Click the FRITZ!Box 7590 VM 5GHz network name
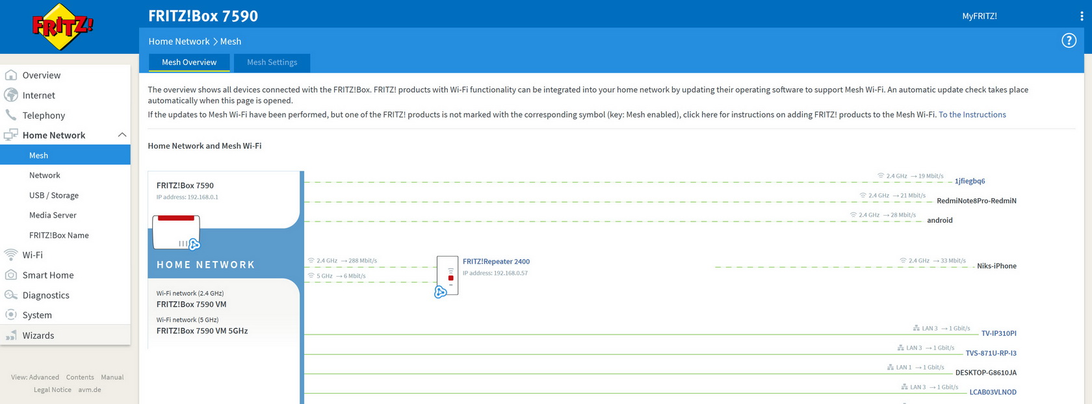 pos(202,331)
